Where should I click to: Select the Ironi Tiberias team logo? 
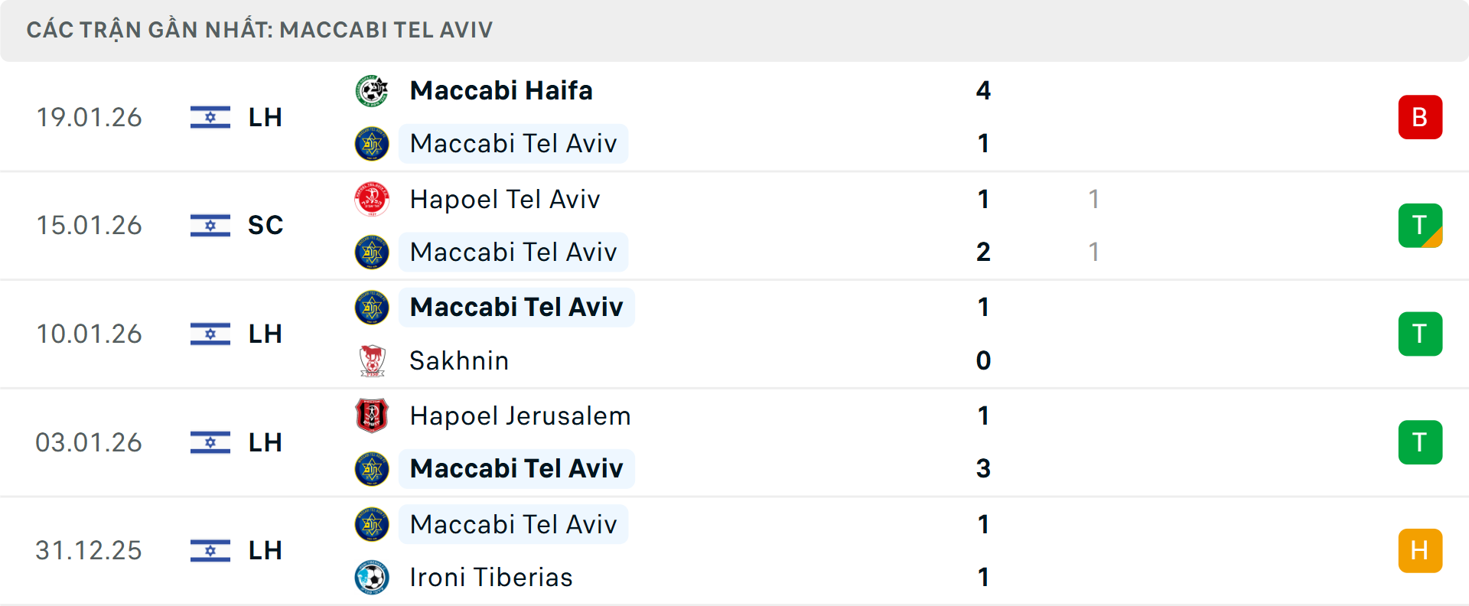click(373, 578)
